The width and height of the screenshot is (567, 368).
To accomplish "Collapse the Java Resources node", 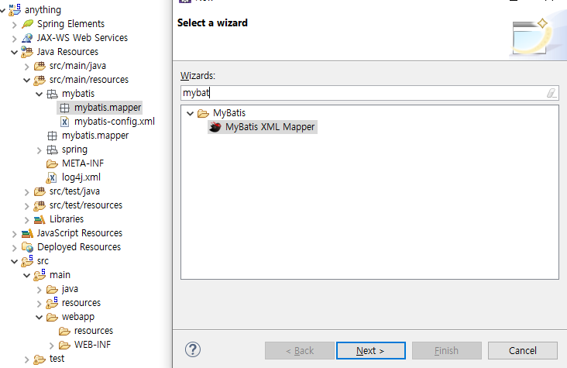I will (x=15, y=53).
